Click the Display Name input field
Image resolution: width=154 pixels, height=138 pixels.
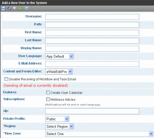pos(92,49)
